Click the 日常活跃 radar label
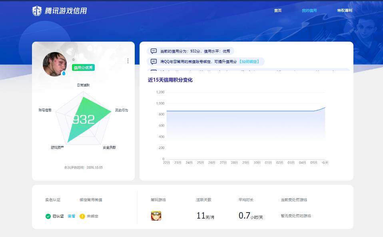 [x=83, y=85]
